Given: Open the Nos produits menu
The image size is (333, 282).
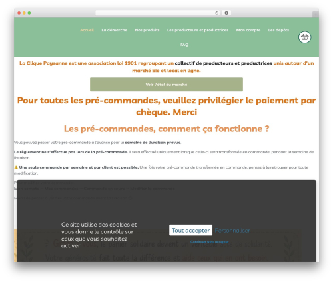Looking at the screenshot, I should 147,30.
